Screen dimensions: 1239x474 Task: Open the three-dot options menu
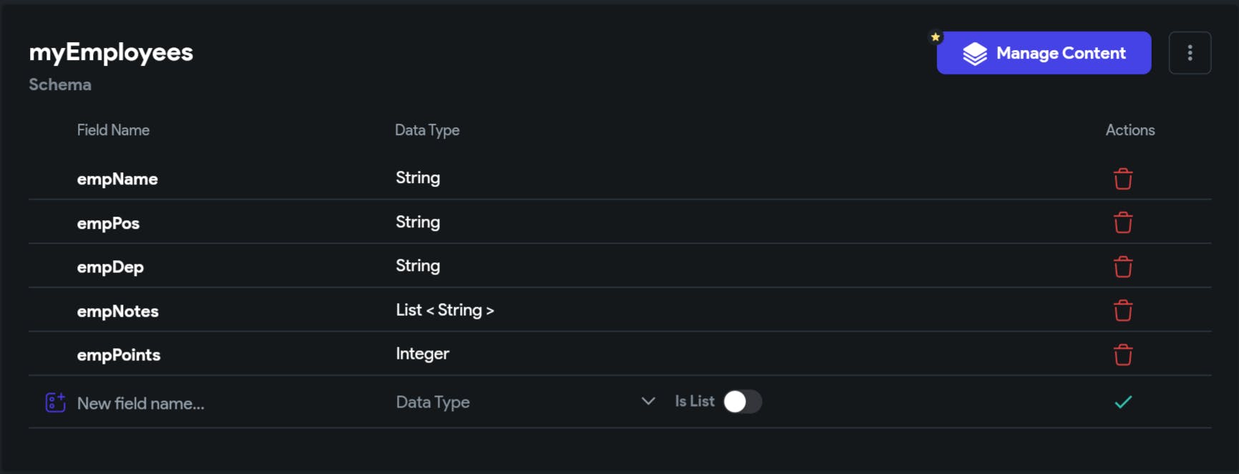(x=1190, y=52)
